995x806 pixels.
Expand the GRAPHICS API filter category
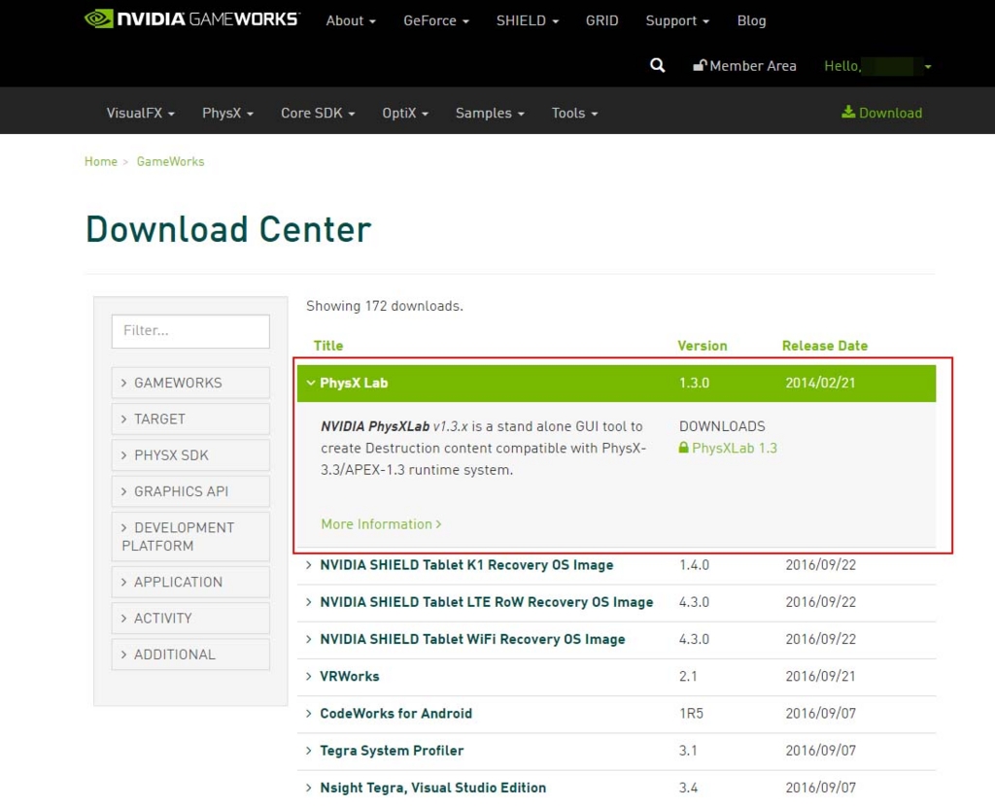[x=190, y=490]
